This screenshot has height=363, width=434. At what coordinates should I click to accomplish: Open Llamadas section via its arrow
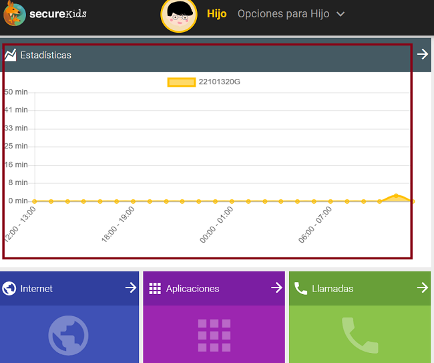(422, 287)
